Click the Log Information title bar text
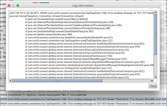 coord(83,6)
